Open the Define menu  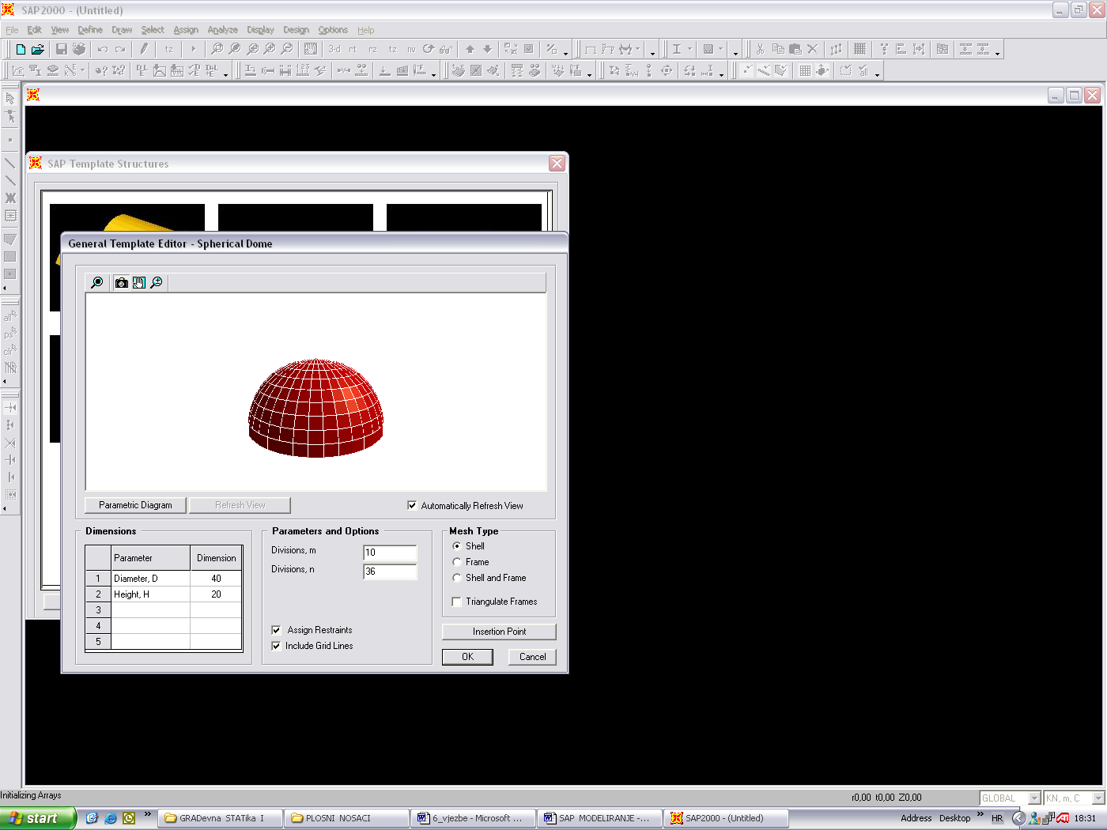pos(90,30)
